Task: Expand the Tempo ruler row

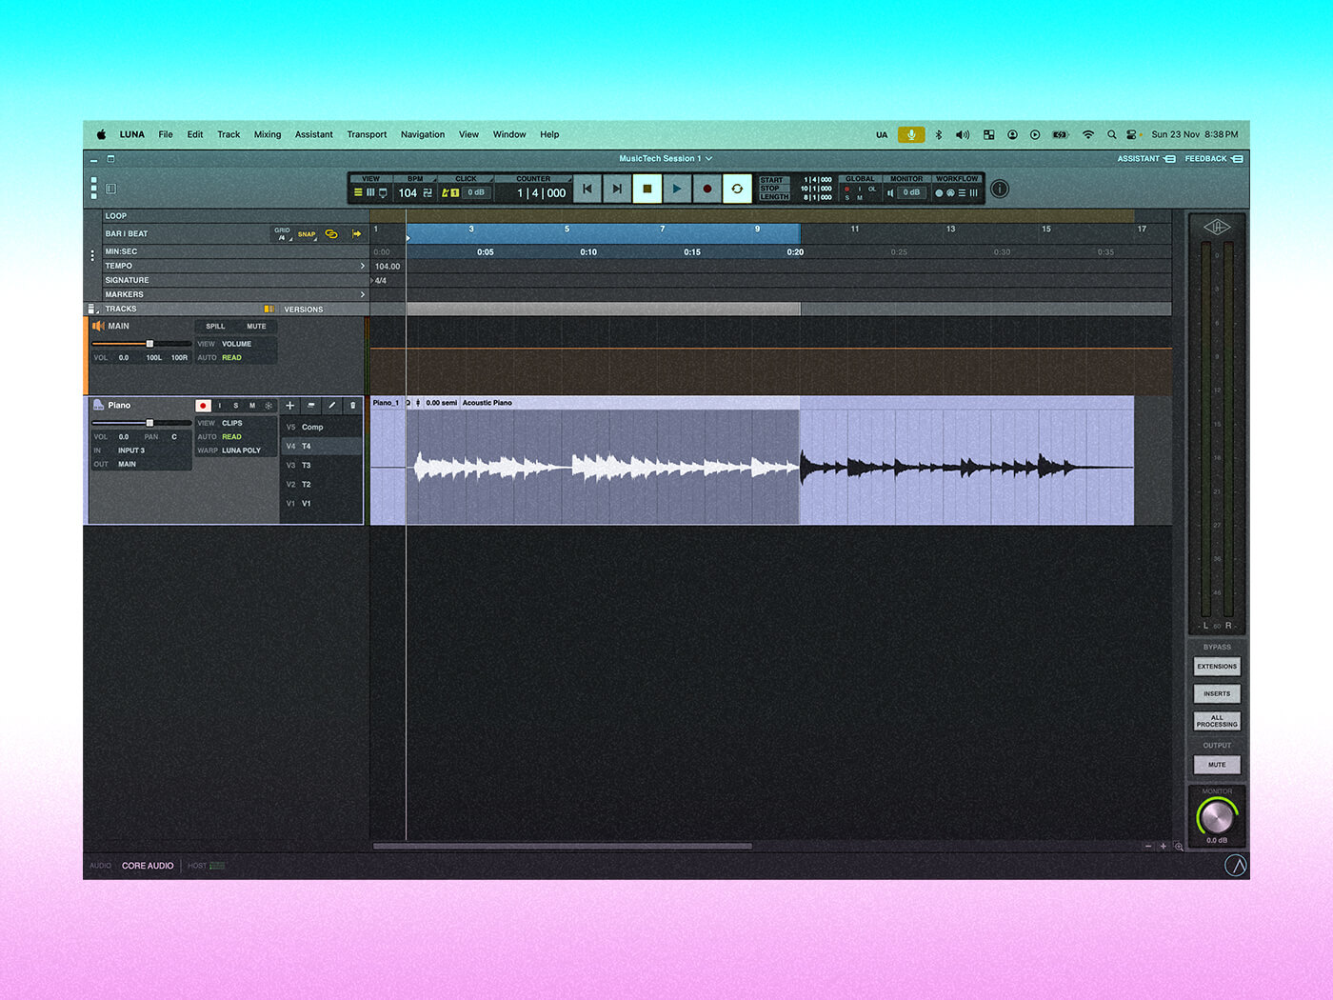Action: tap(362, 267)
